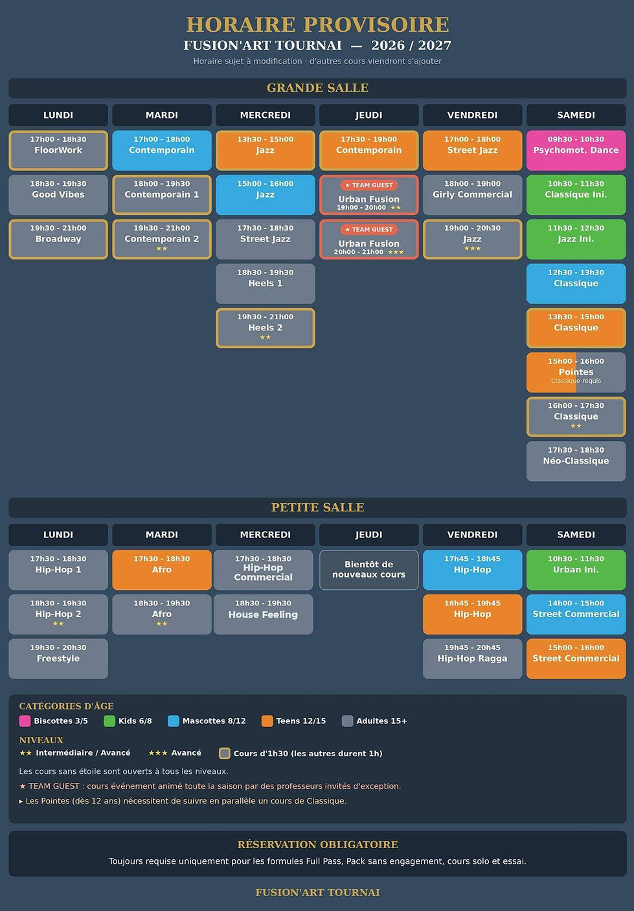Open Street Commercial 15h00 - 16h00 card
634x911 pixels.
coord(576,658)
